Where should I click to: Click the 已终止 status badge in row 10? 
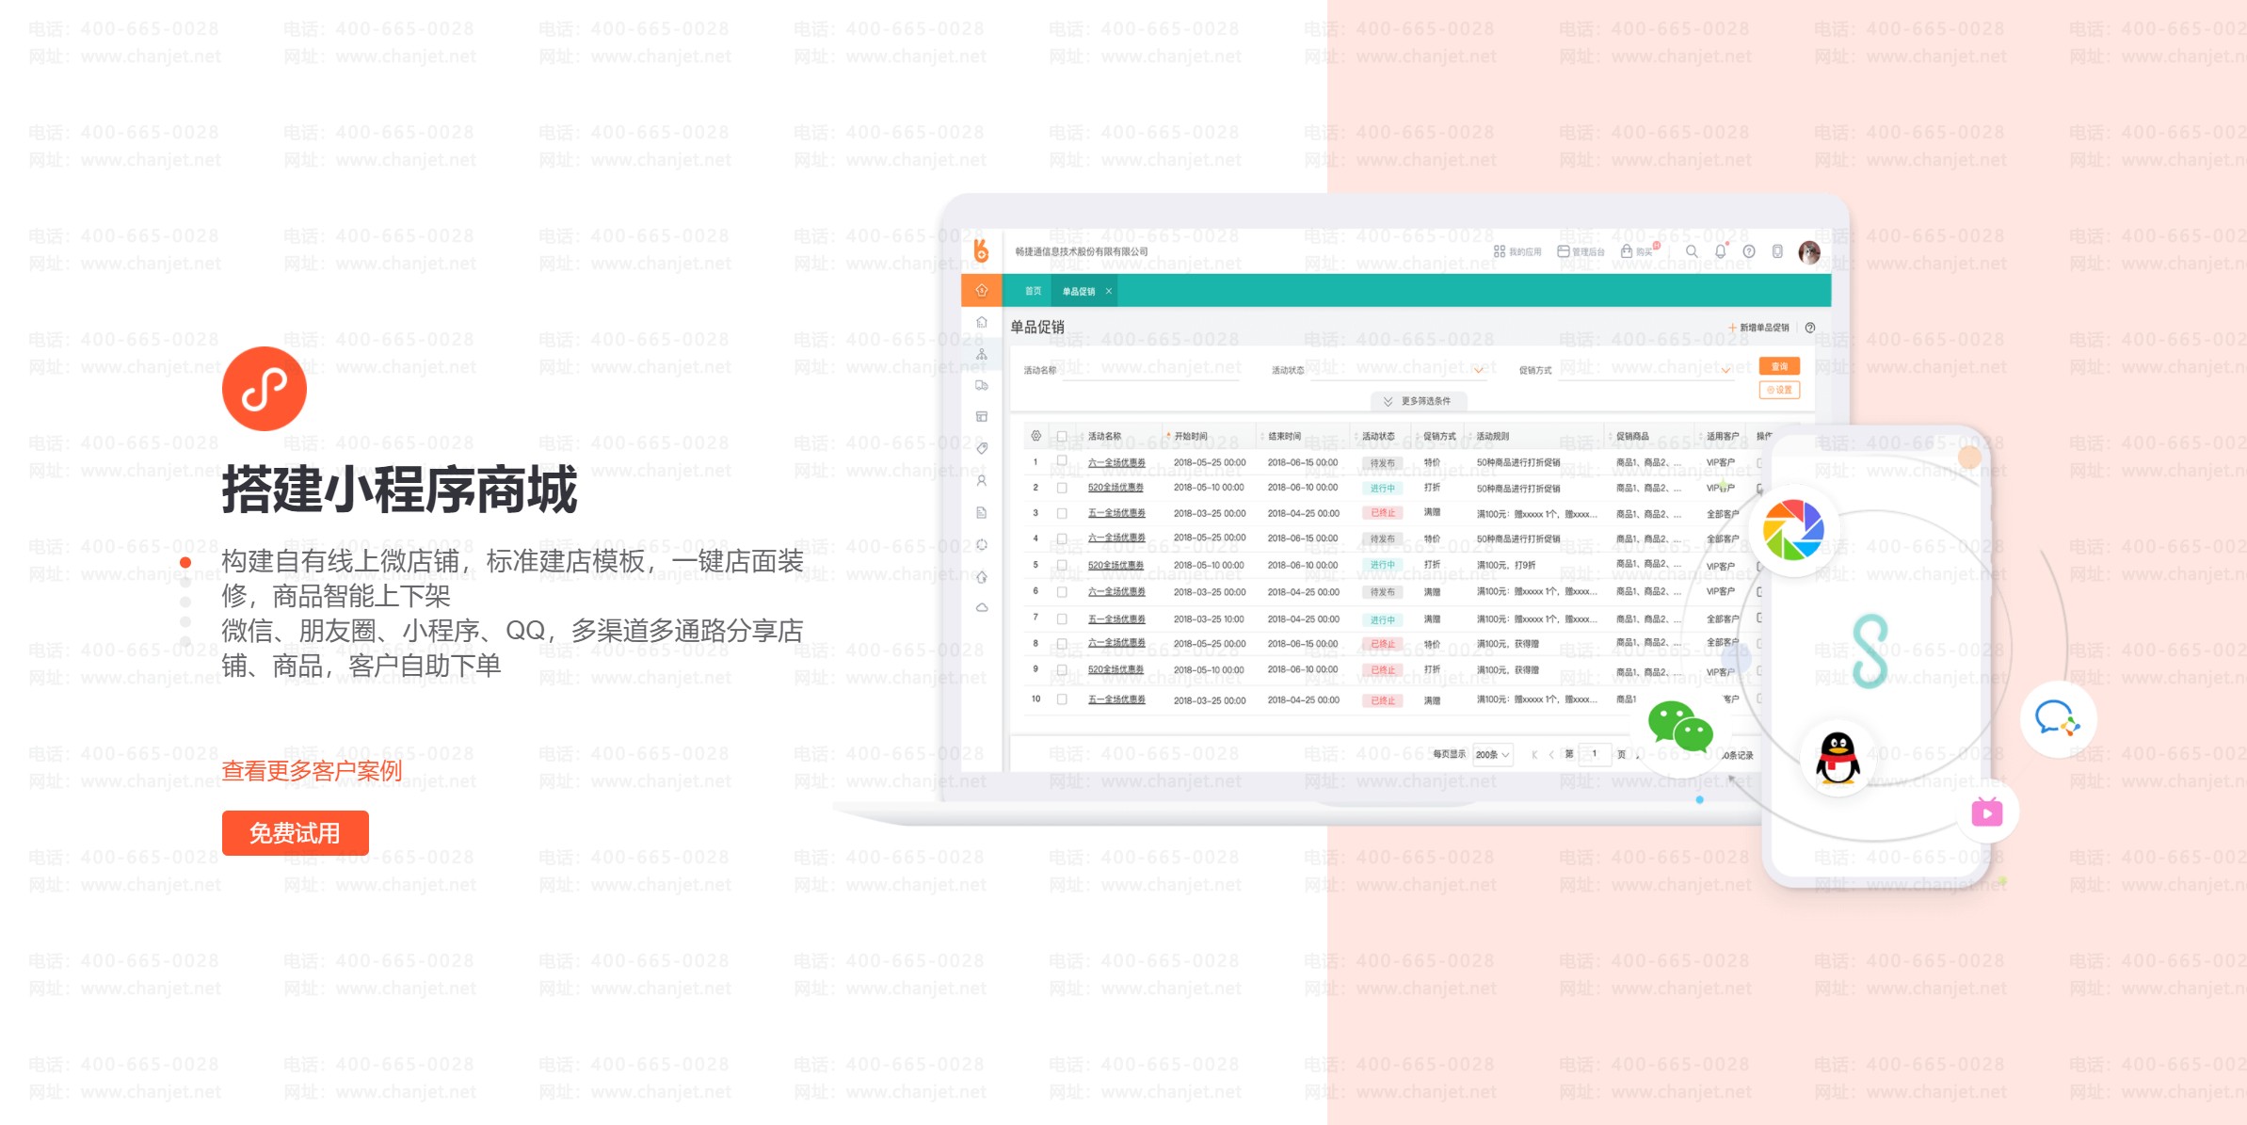coord(1382,700)
